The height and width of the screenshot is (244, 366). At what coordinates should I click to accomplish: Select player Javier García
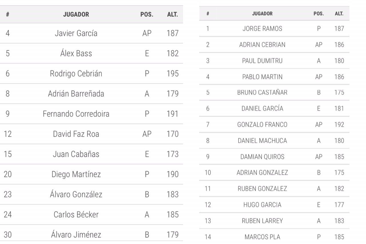click(x=76, y=33)
